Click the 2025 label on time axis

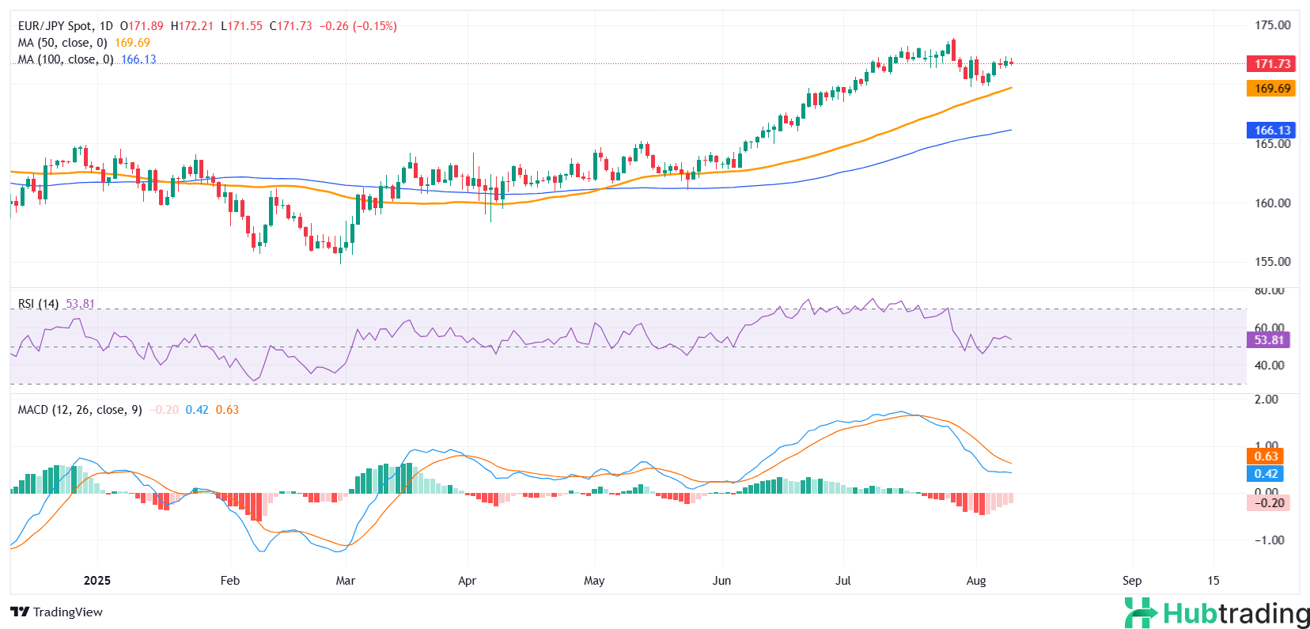pos(97,581)
